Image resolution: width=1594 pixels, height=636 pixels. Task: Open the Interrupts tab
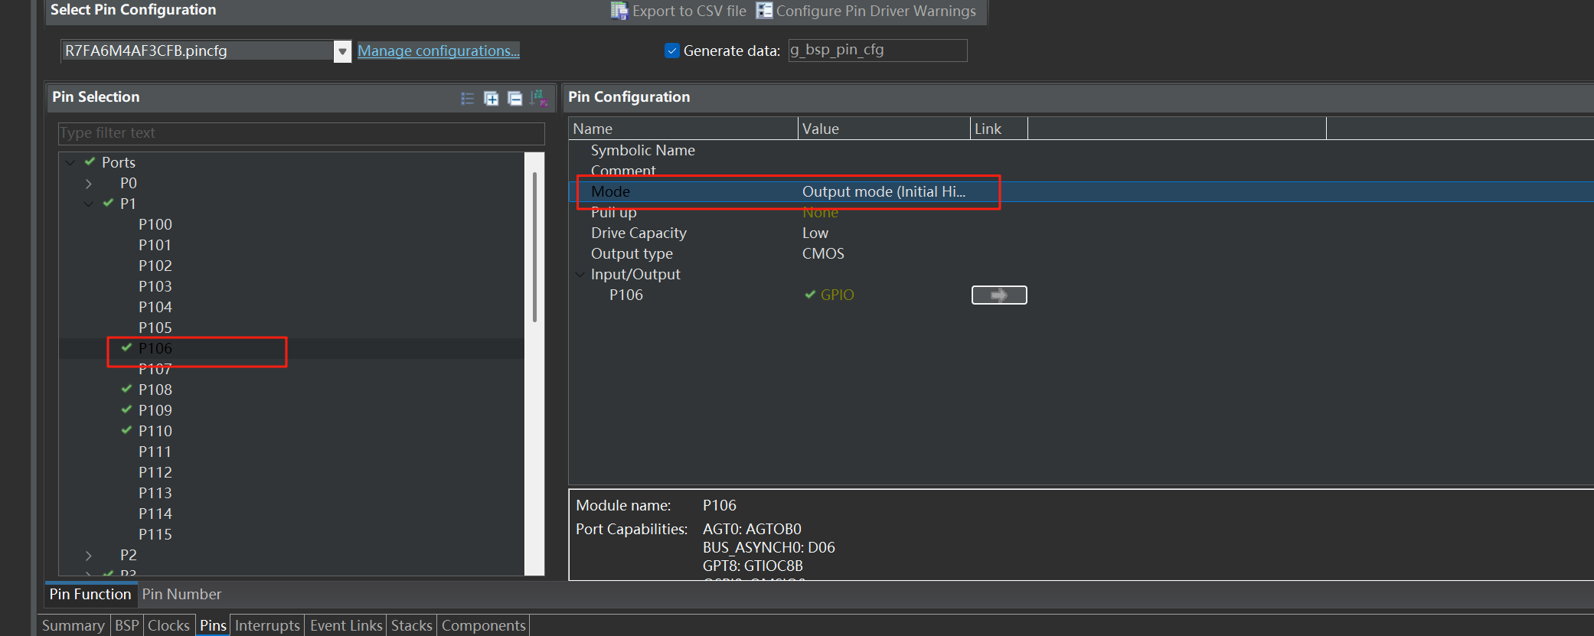267,625
